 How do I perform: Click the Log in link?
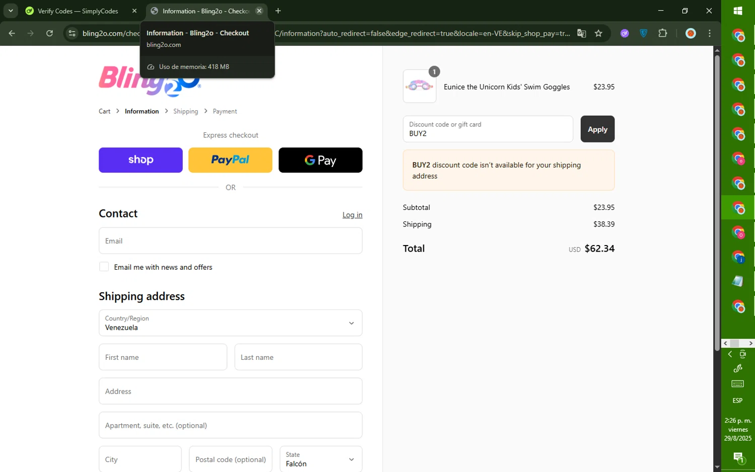pyautogui.click(x=352, y=215)
